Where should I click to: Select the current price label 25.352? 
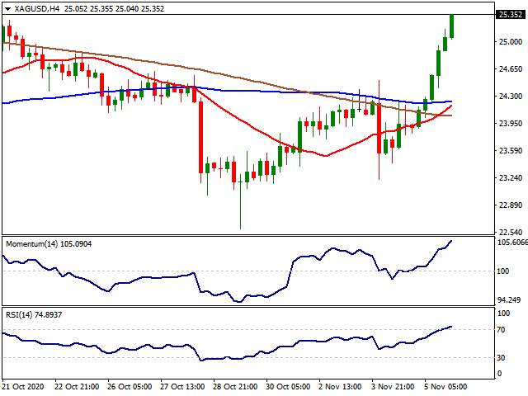pos(510,15)
